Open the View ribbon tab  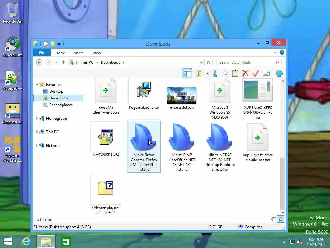point(97,53)
